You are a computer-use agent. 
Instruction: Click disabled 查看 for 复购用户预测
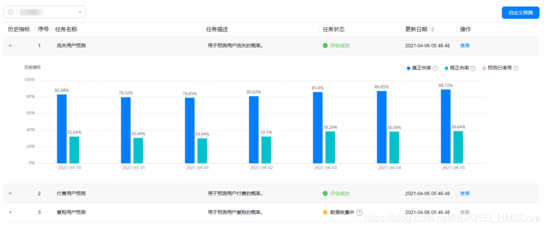click(x=465, y=212)
